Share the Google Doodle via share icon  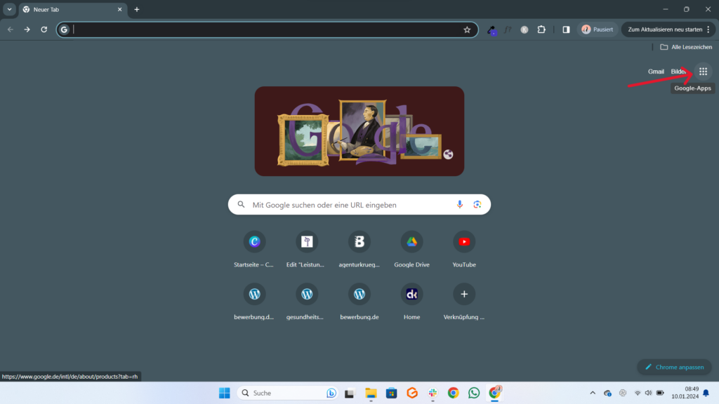click(449, 154)
